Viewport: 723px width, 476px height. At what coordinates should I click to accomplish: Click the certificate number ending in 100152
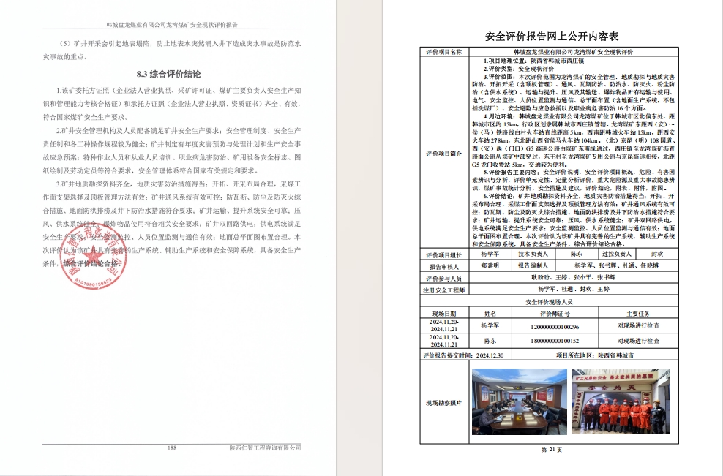[555, 341]
